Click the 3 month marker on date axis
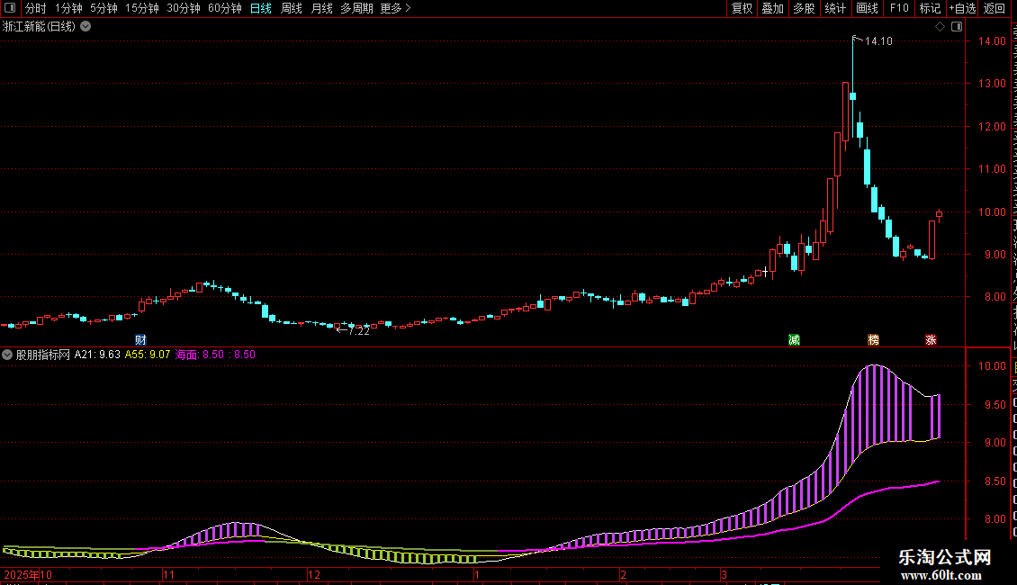 724,574
